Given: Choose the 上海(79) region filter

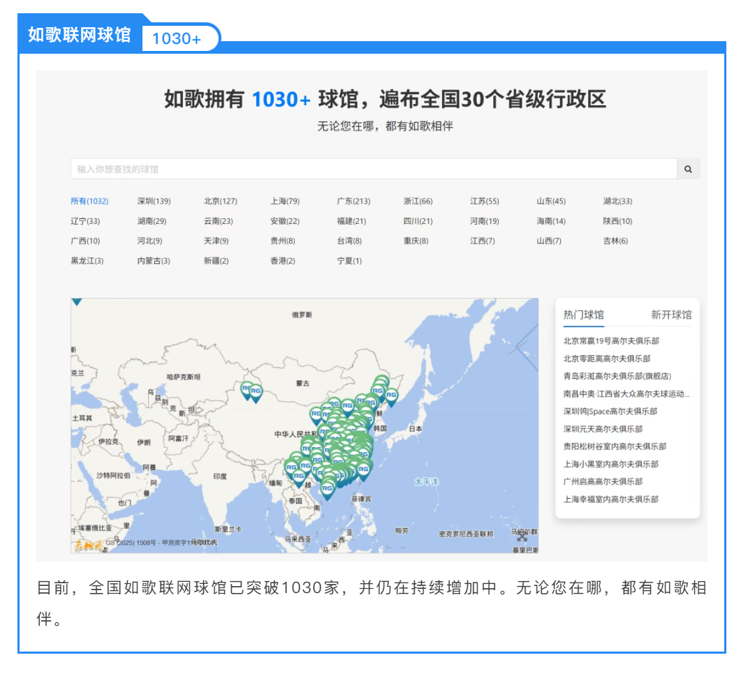Looking at the screenshot, I should tap(285, 202).
